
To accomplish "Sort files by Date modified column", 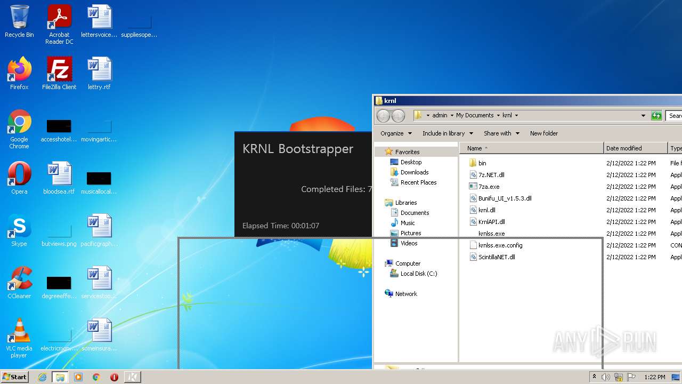I will point(636,148).
